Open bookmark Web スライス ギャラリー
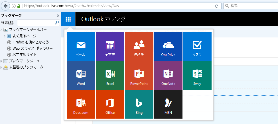This screenshot has height=124, width=278. coord(30,48)
